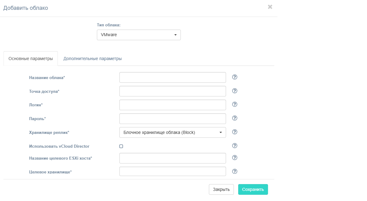Show hint for Название целевого ESXi хоста
This screenshot has height=201, width=367.
click(x=235, y=158)
